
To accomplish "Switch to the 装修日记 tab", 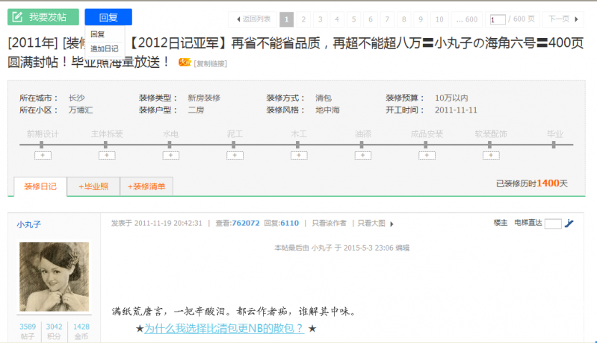I will click(x=40, y=186).
